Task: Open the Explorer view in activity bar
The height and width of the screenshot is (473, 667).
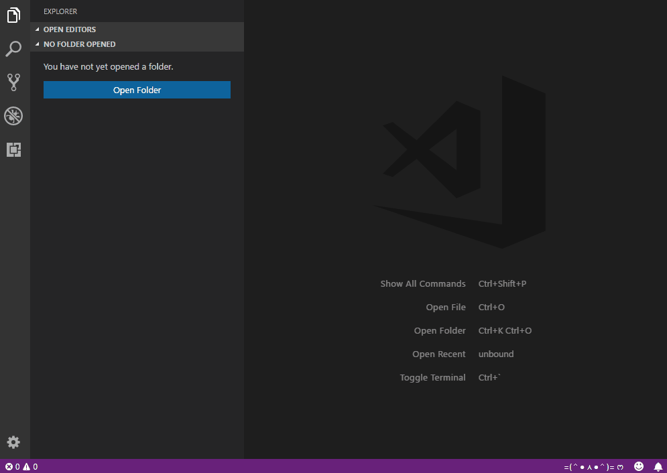Action: (13, 15)
